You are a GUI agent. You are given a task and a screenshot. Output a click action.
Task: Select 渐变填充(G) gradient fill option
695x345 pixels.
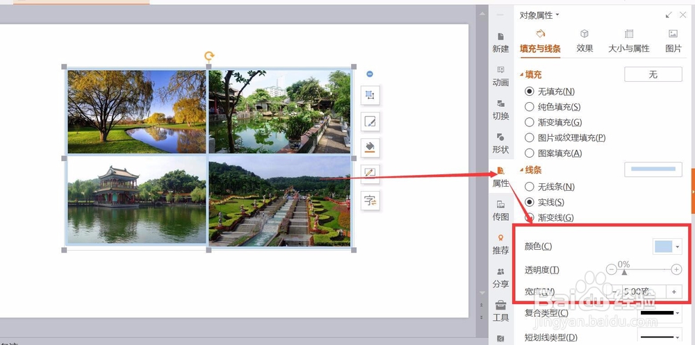point(553,122)
